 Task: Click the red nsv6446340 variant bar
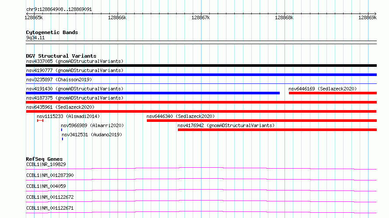262,121
